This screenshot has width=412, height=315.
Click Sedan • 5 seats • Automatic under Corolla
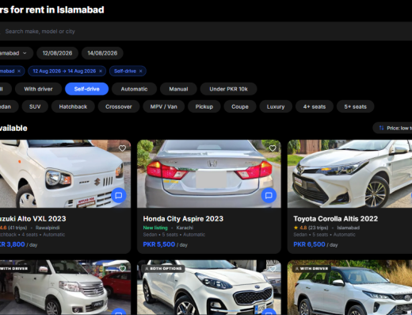click(324, 235)
